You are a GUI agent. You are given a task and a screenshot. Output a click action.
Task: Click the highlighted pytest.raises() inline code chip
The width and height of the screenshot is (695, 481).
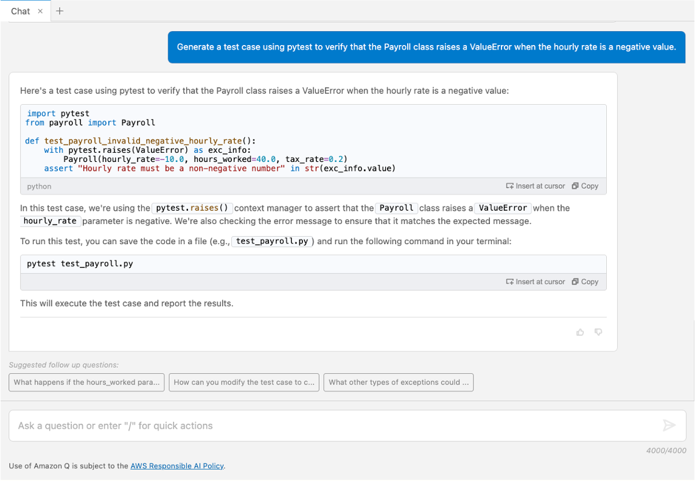click(192, 208)
